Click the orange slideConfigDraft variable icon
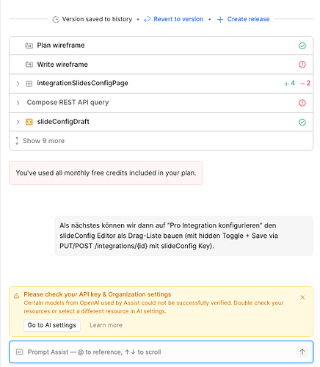 pos(29,122)
